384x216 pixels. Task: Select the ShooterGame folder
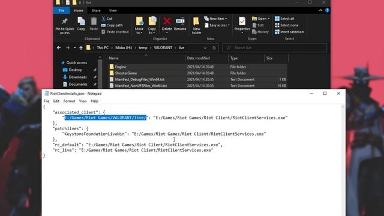(126, 73)
